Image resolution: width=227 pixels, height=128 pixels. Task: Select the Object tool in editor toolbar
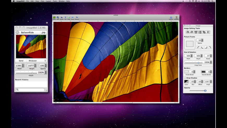pos(54,18)
